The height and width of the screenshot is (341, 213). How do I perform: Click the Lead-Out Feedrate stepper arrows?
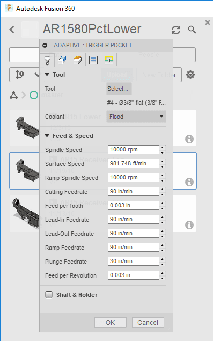click(x=163, y=233)
